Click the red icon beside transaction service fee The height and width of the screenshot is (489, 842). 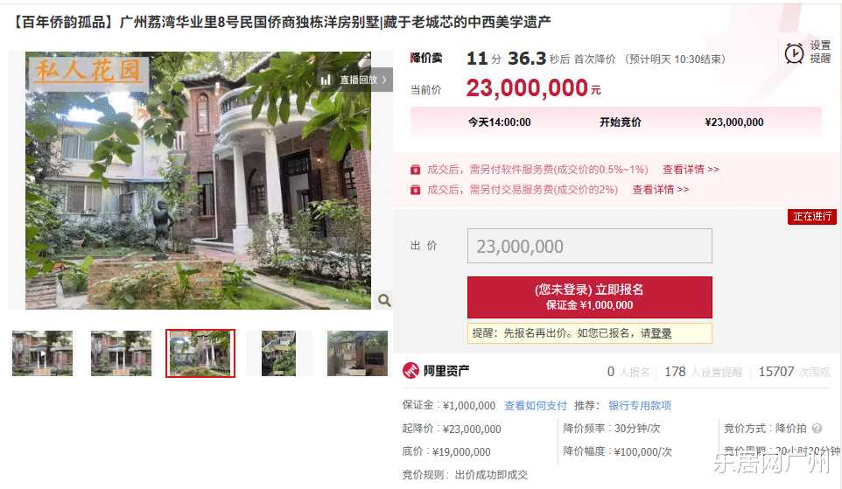(x=415, y=190)
